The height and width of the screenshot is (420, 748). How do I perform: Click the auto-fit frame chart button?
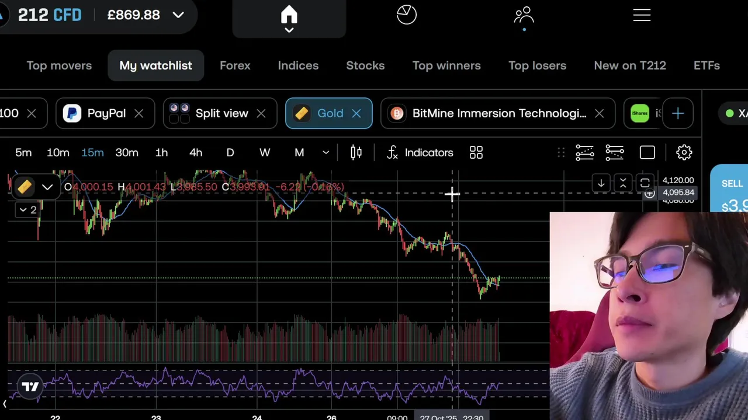pyautogui.click(x=645, y=183)
